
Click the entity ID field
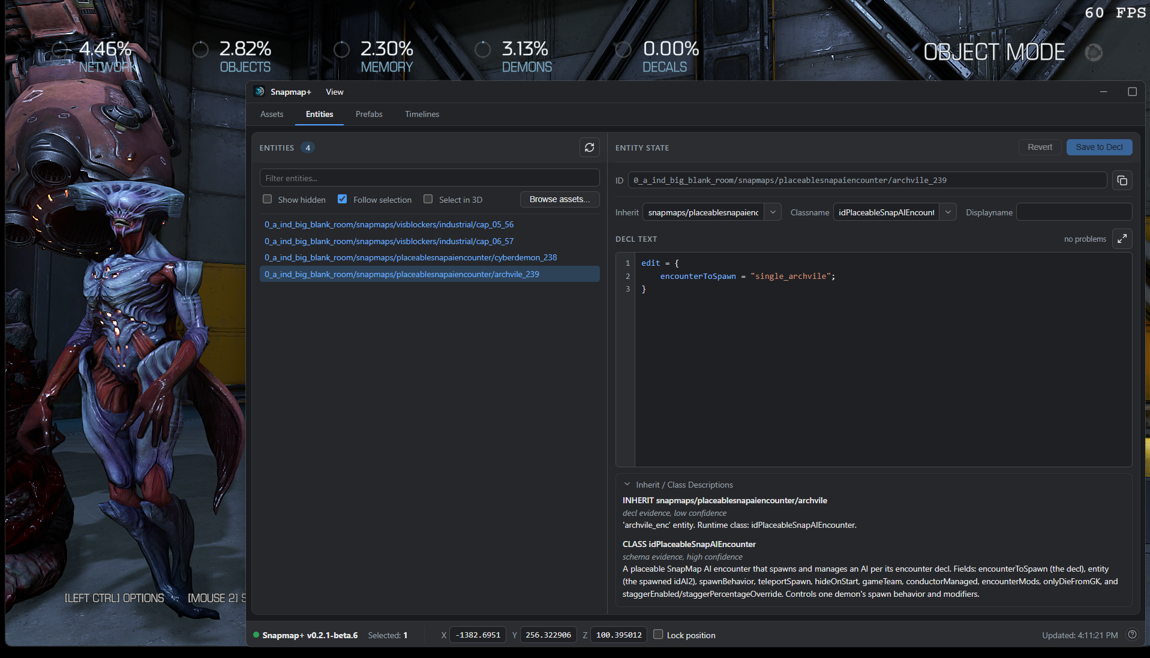(x=867, y=180)
